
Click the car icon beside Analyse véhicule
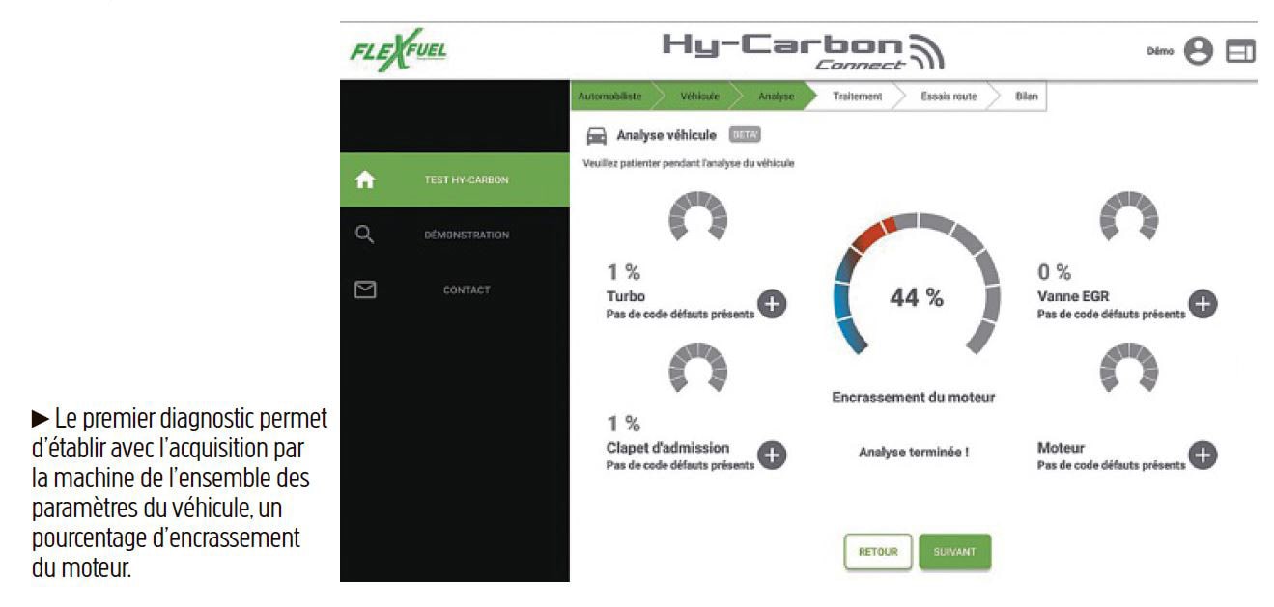point(597,136)
